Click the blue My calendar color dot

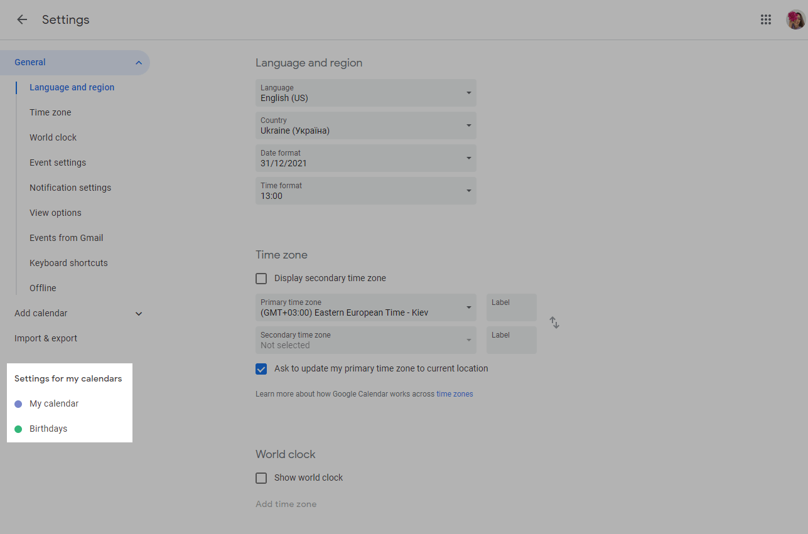[x=18, y=404]
